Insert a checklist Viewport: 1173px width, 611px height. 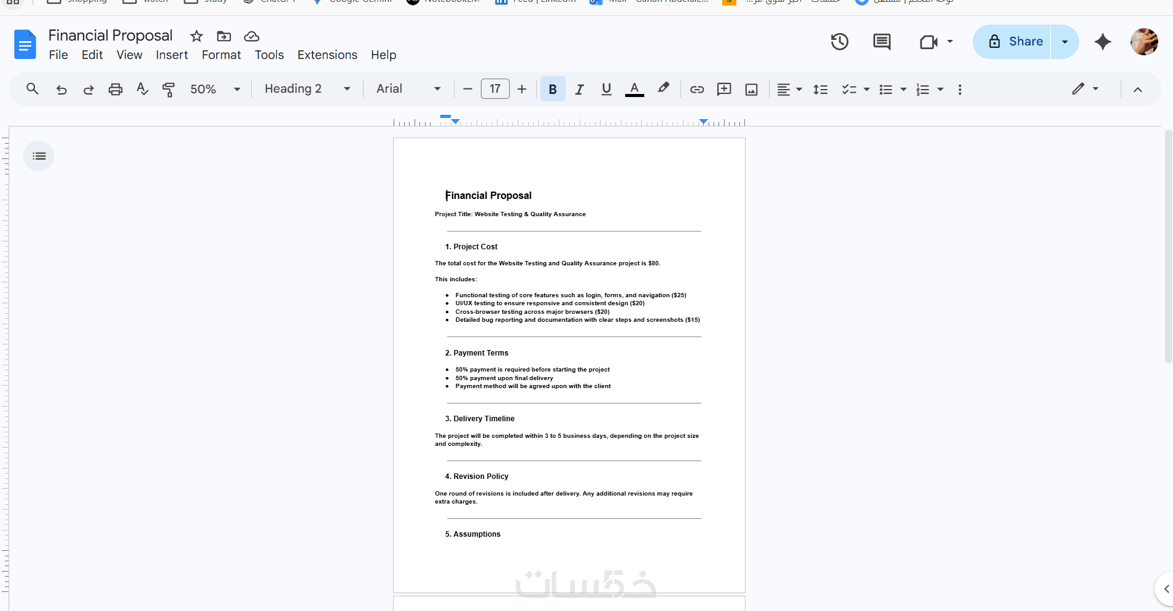pos(849,90)
